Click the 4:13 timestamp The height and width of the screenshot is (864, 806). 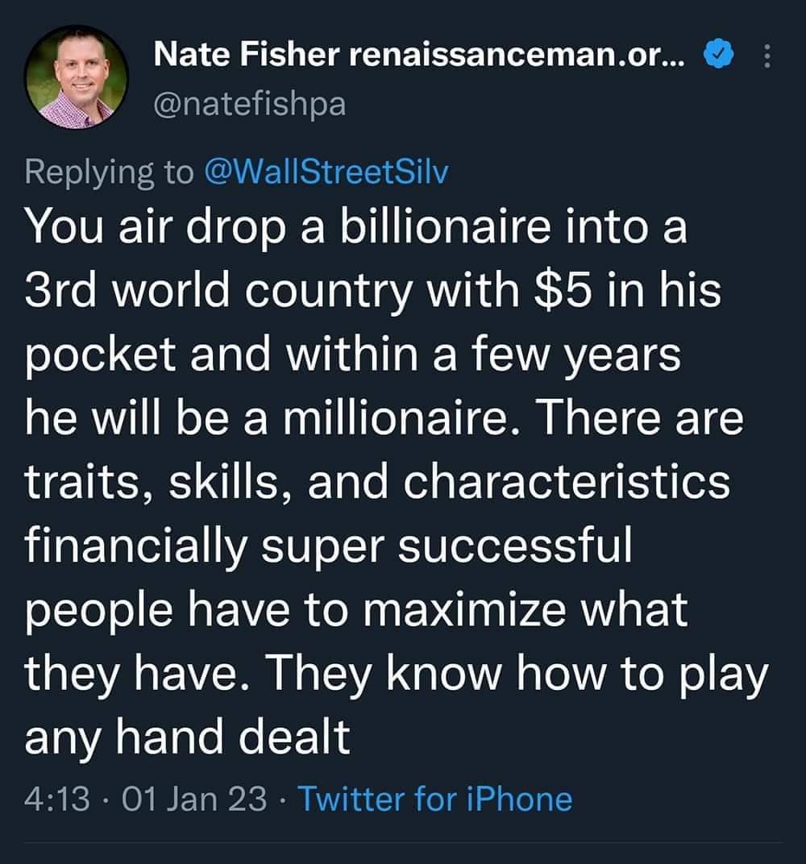tap(51, 800)
